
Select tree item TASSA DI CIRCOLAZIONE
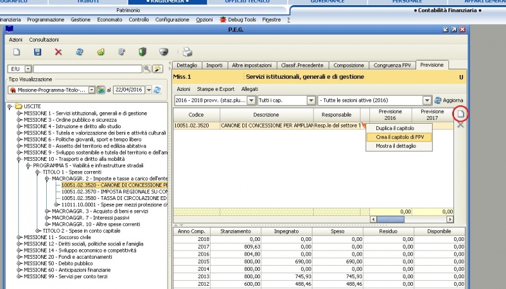[114, 198]
